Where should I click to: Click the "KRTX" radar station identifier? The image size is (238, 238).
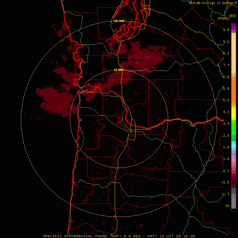pos(153,236)
